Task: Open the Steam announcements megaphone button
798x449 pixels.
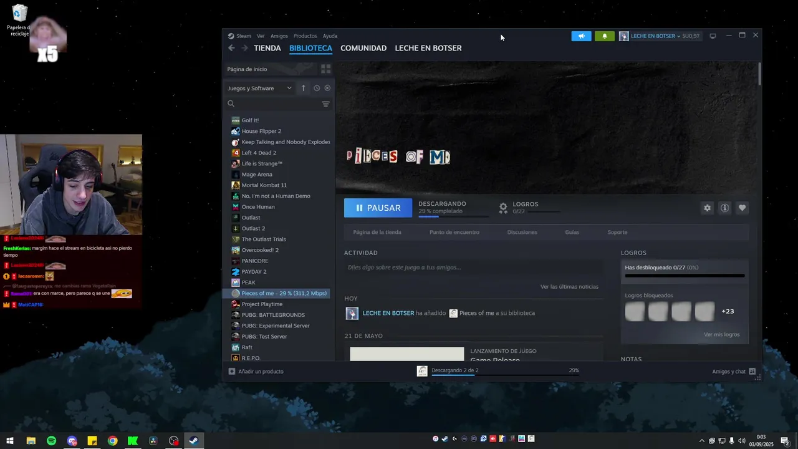Action: 581,36
